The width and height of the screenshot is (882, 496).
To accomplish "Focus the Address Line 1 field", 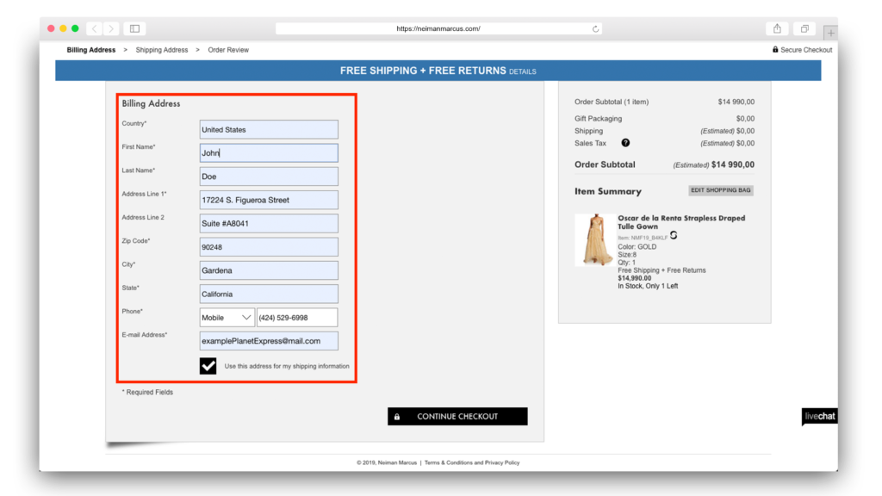I will (x=269, y=200).
